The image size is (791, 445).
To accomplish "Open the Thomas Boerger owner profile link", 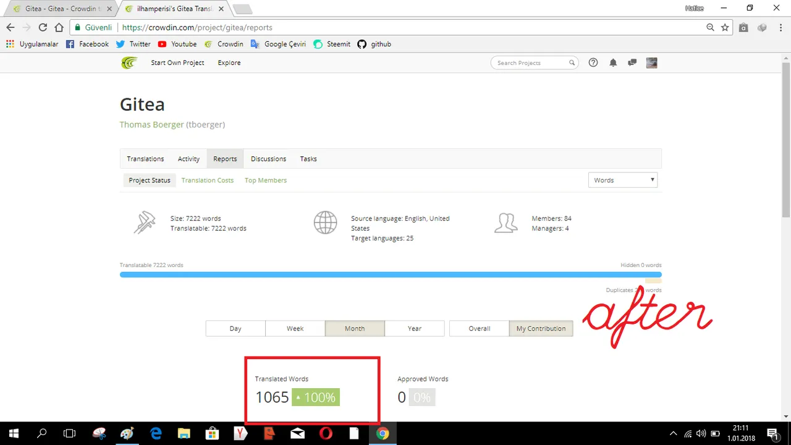I will tap(151, 124).
